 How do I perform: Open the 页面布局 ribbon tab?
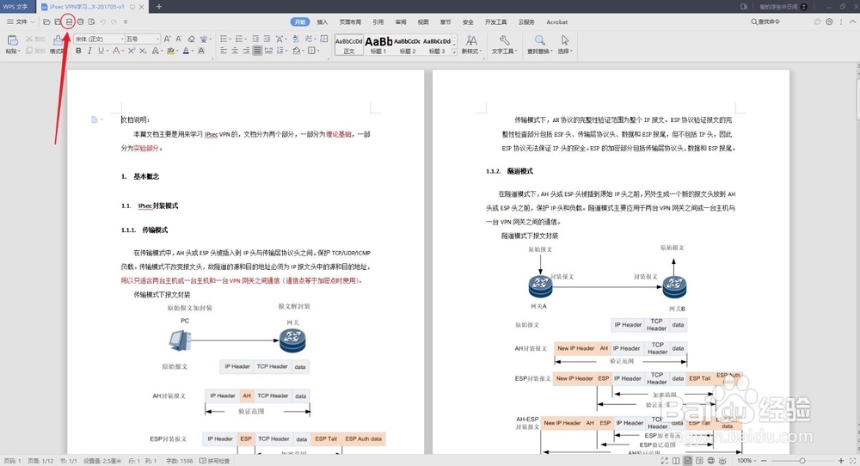(x=350, y=22)
